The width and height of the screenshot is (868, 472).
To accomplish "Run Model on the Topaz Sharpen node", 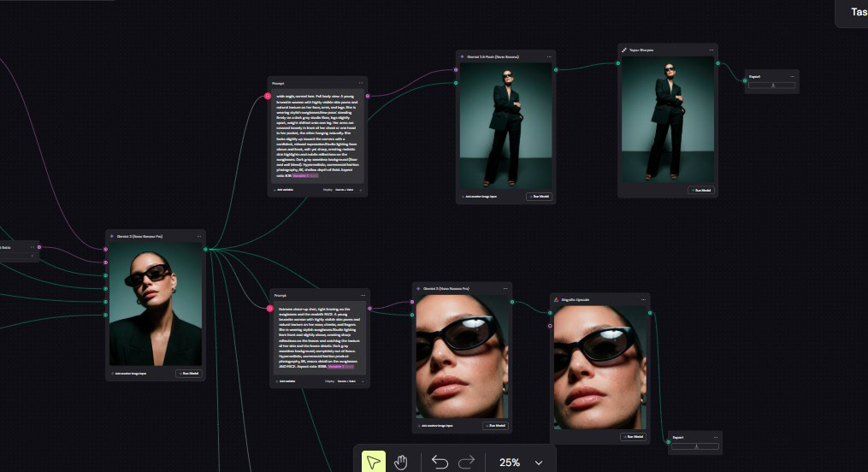I will point(701,190).
